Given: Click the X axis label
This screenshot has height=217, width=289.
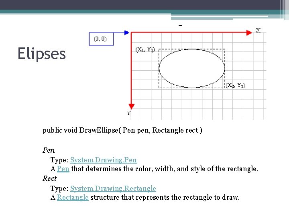Looking at the screenshot, I should pos(258,30).
